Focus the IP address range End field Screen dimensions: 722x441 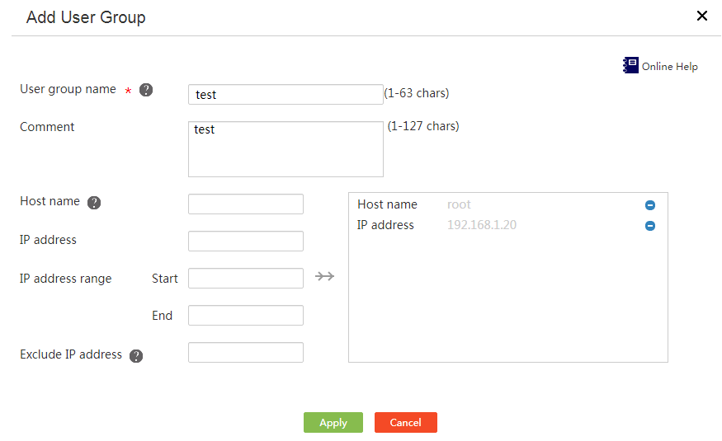point(245,316)
